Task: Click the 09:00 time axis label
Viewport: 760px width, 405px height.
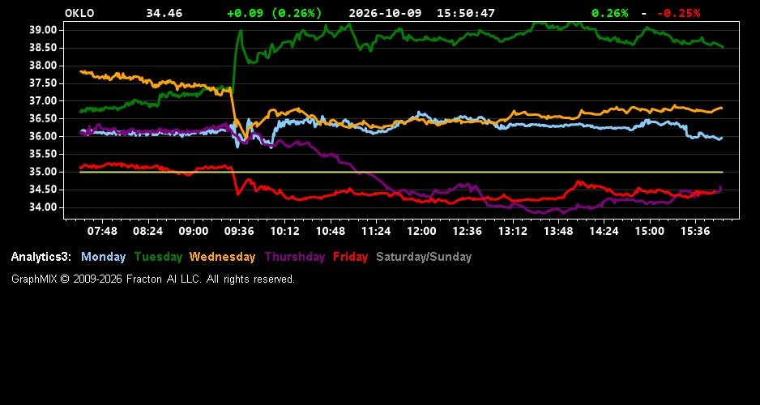Action: [x=194, y=232]
